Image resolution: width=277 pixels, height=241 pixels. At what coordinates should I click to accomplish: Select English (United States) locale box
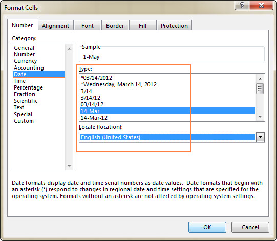click(x=167, y=137)
